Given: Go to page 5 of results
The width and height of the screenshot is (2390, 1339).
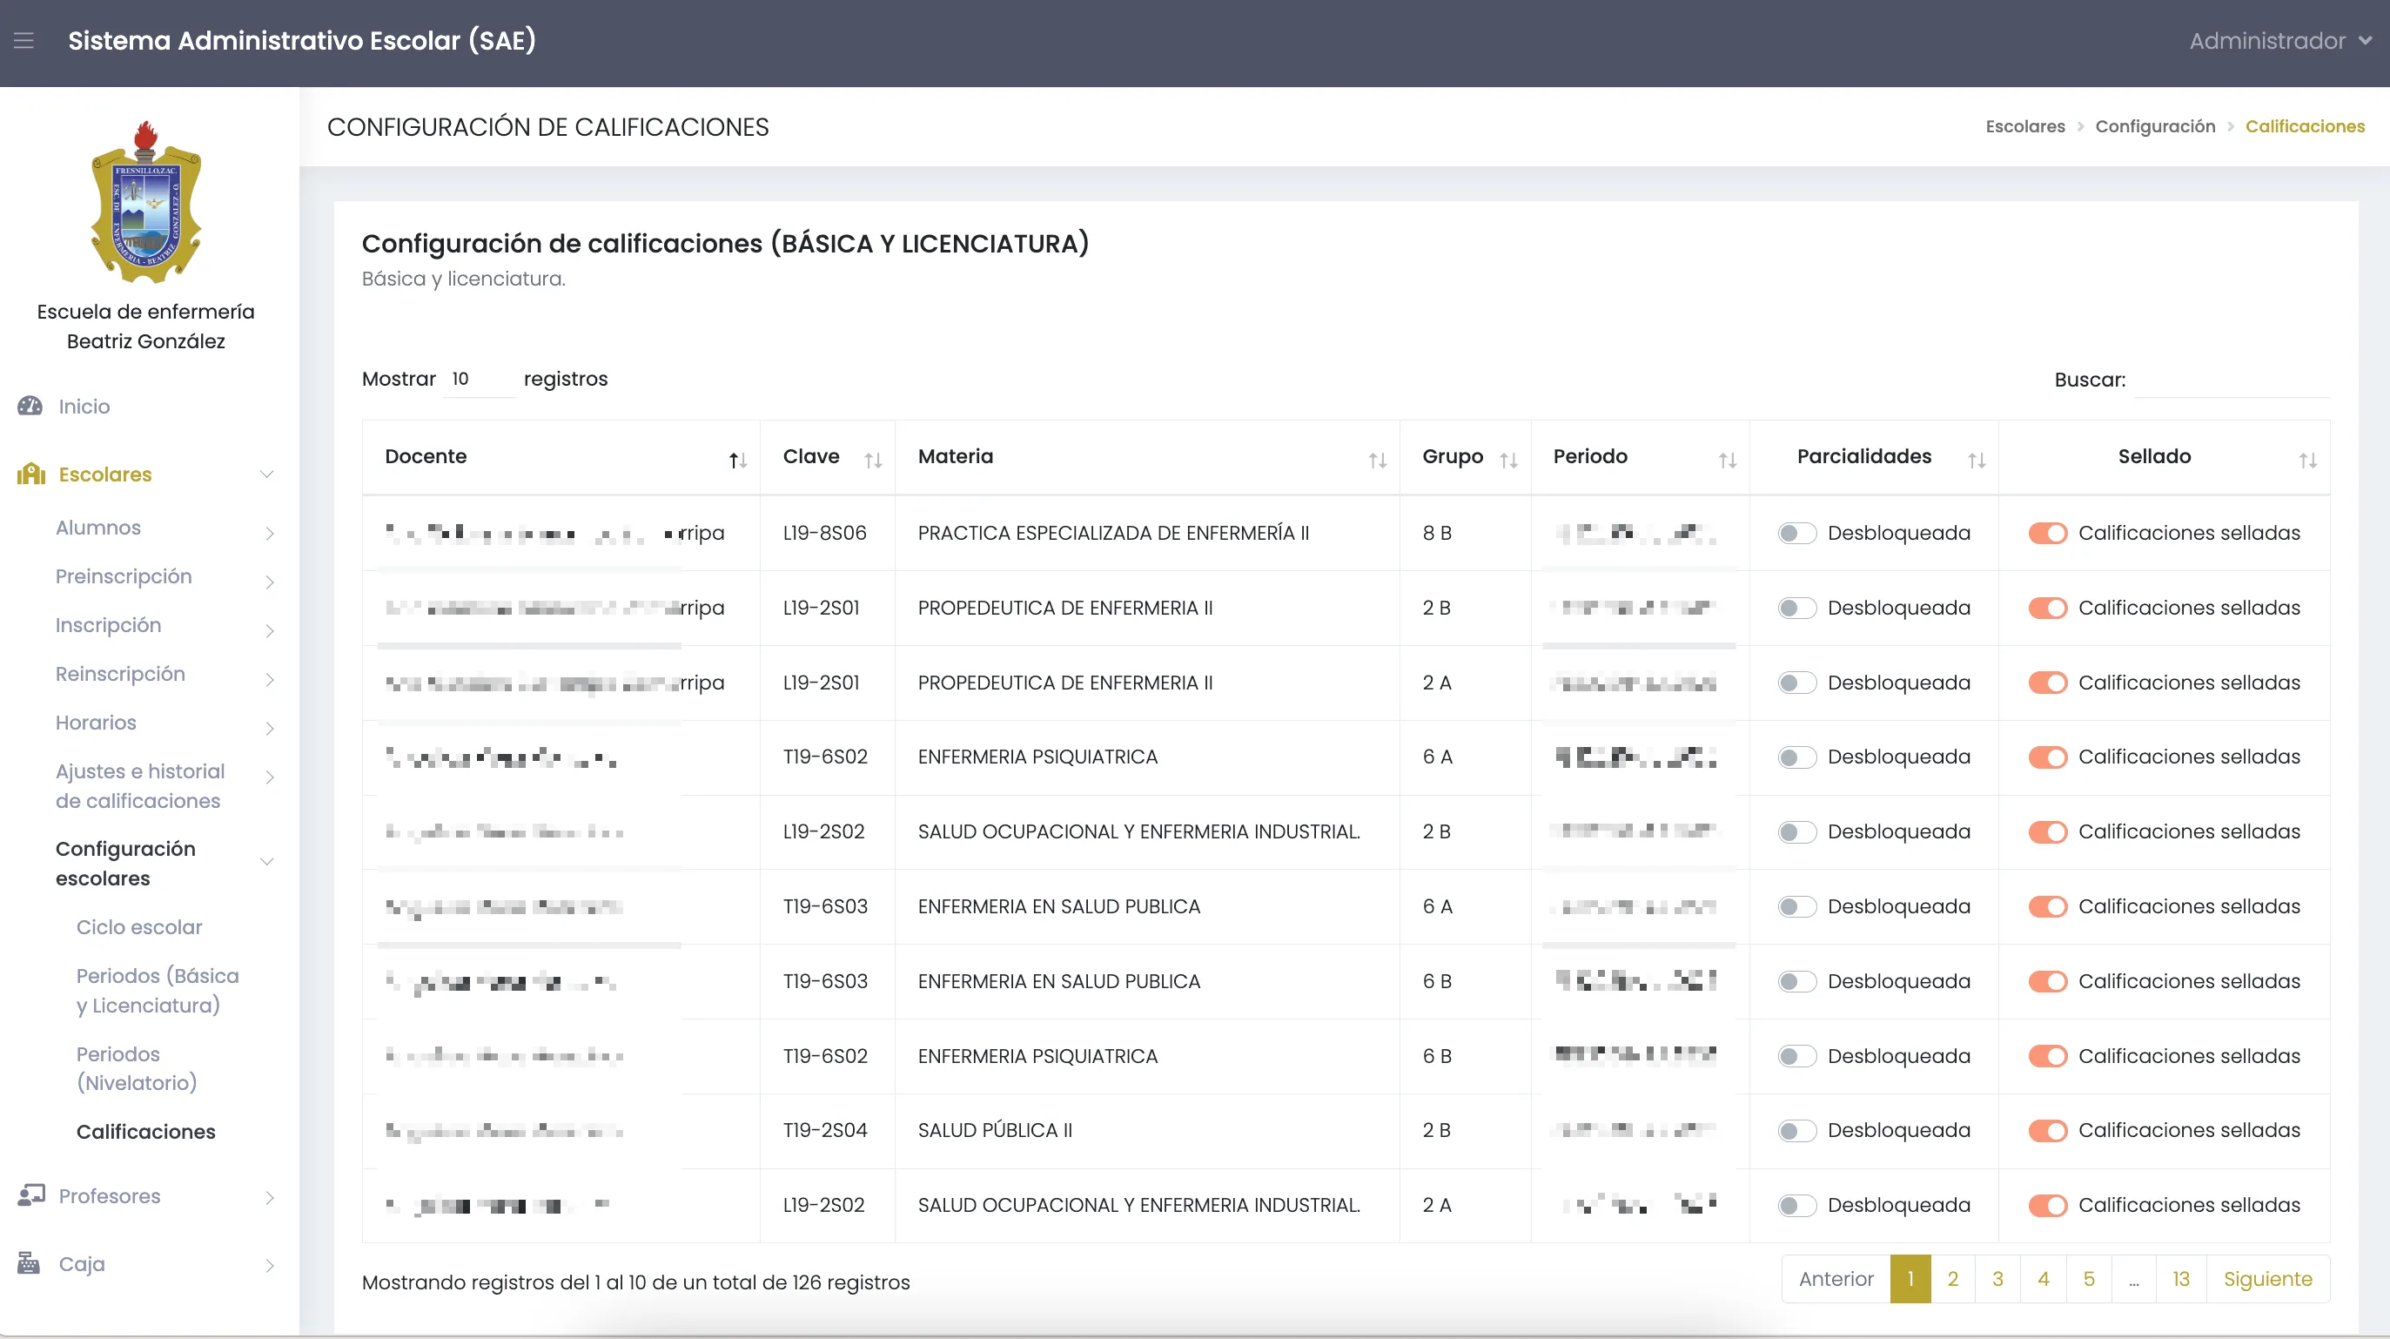Looking at the screenshot, I should [2090, 1279].
